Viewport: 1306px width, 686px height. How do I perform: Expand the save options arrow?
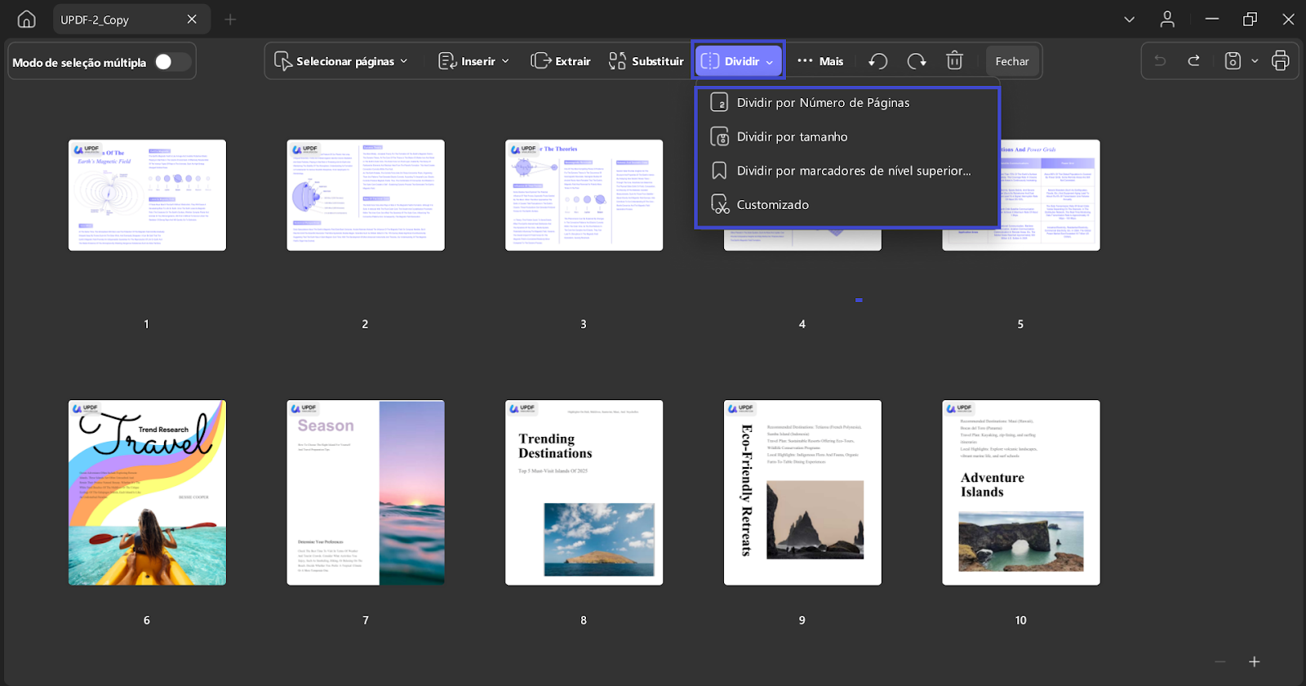(x=1255, y=61)
